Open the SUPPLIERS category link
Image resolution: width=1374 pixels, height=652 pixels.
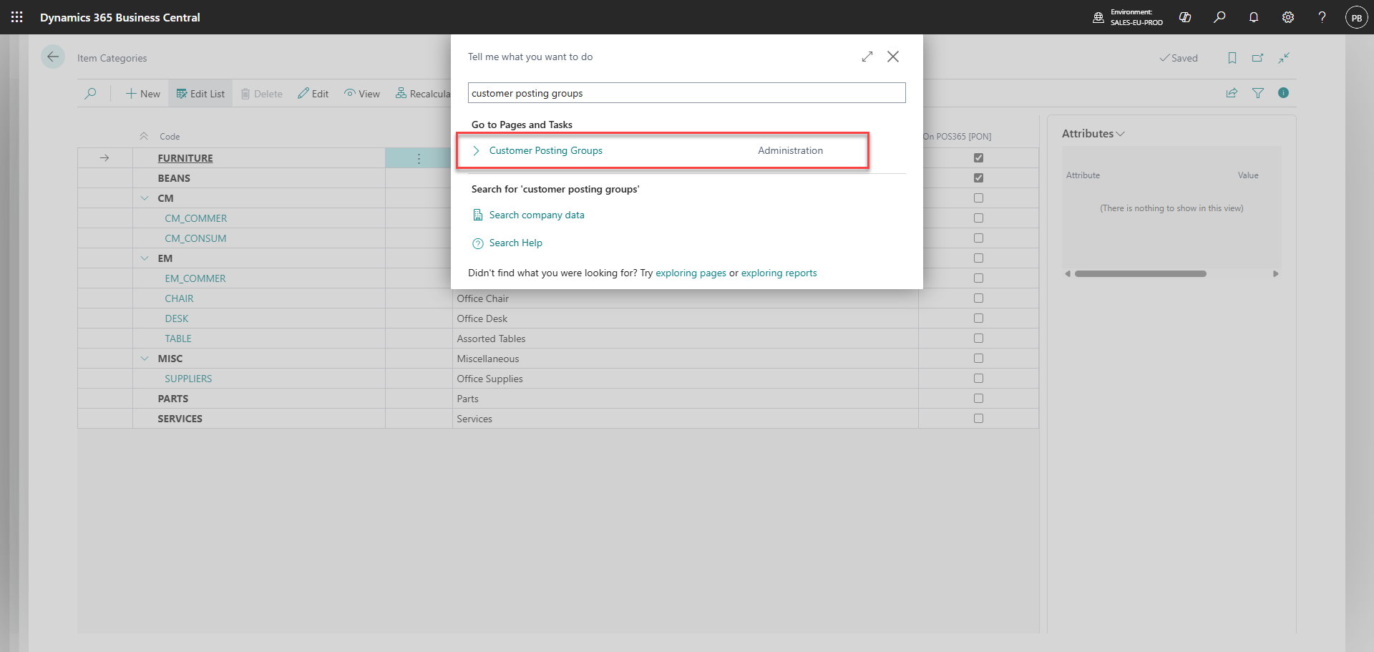(x=188, y=379)
